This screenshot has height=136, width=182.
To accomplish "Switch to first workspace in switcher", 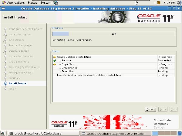I will pos(155,133).
